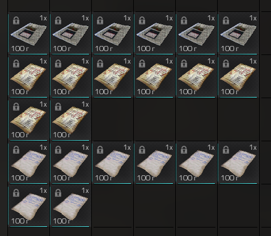Select fifth gray packet in top row
Image resolution: width=271 pixels, height=236 pixels.
click(196, 33)
